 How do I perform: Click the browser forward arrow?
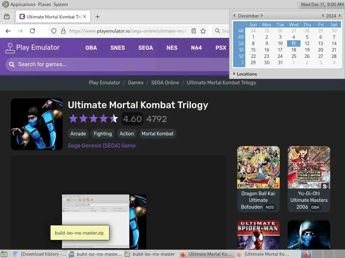point(20,31)
